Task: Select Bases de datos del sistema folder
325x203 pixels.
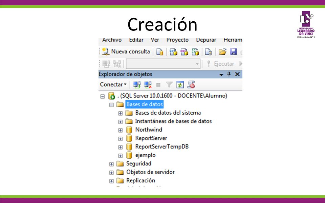Action: pyautogui.click(x=168, y=113)
